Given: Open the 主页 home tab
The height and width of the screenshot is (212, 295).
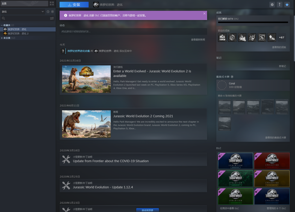Looking at the screenshot, I should click(x=24, y=4).
